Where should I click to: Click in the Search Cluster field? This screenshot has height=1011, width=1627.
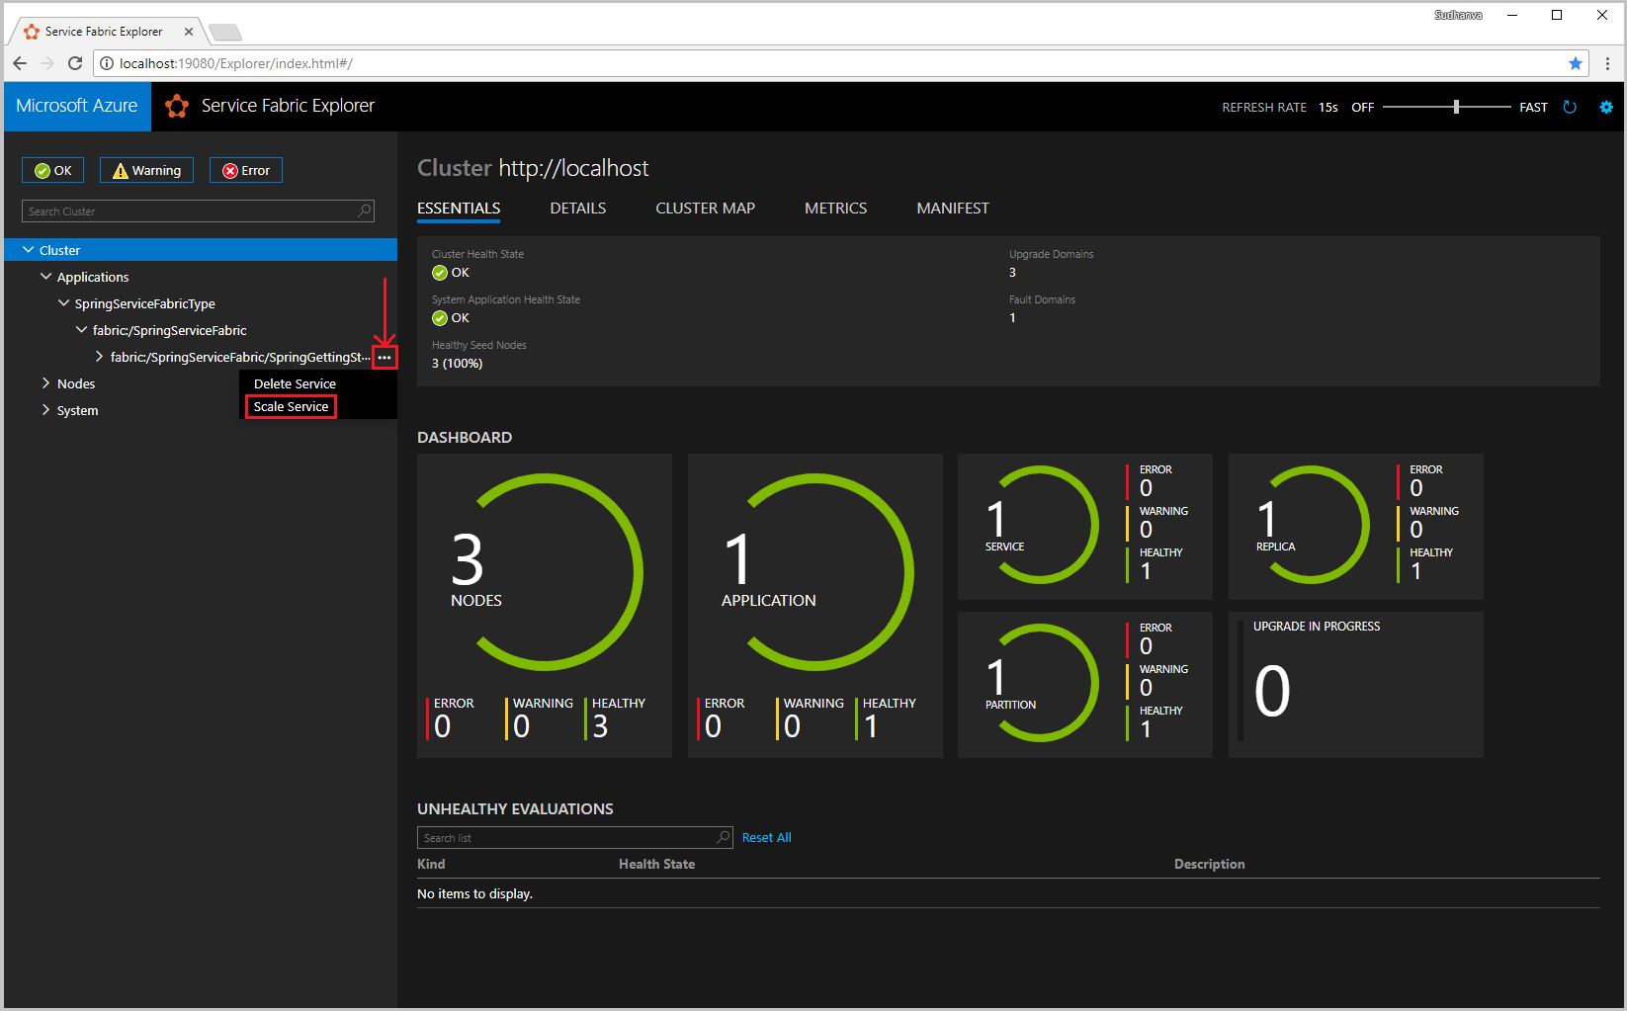pyautogui.click(x=198, y=211)
